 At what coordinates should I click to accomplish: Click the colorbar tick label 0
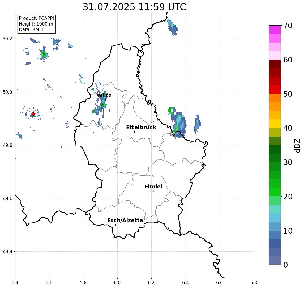(286, 265)
